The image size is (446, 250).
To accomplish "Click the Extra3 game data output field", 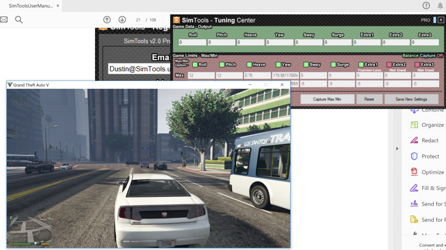I will click(425, 42).
